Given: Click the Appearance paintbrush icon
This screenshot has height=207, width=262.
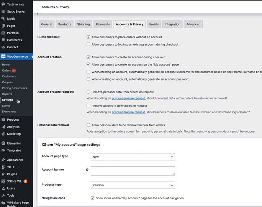Looking at the screenshot, I should tap(3, 160).
